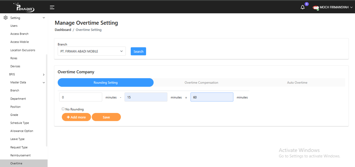Screen dimensions: 355x167
Task: Open Leave Type in sidebar
Action: coord(17,139)
